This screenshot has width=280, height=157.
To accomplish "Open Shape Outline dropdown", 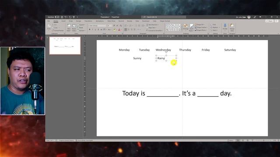I will 201,27.
